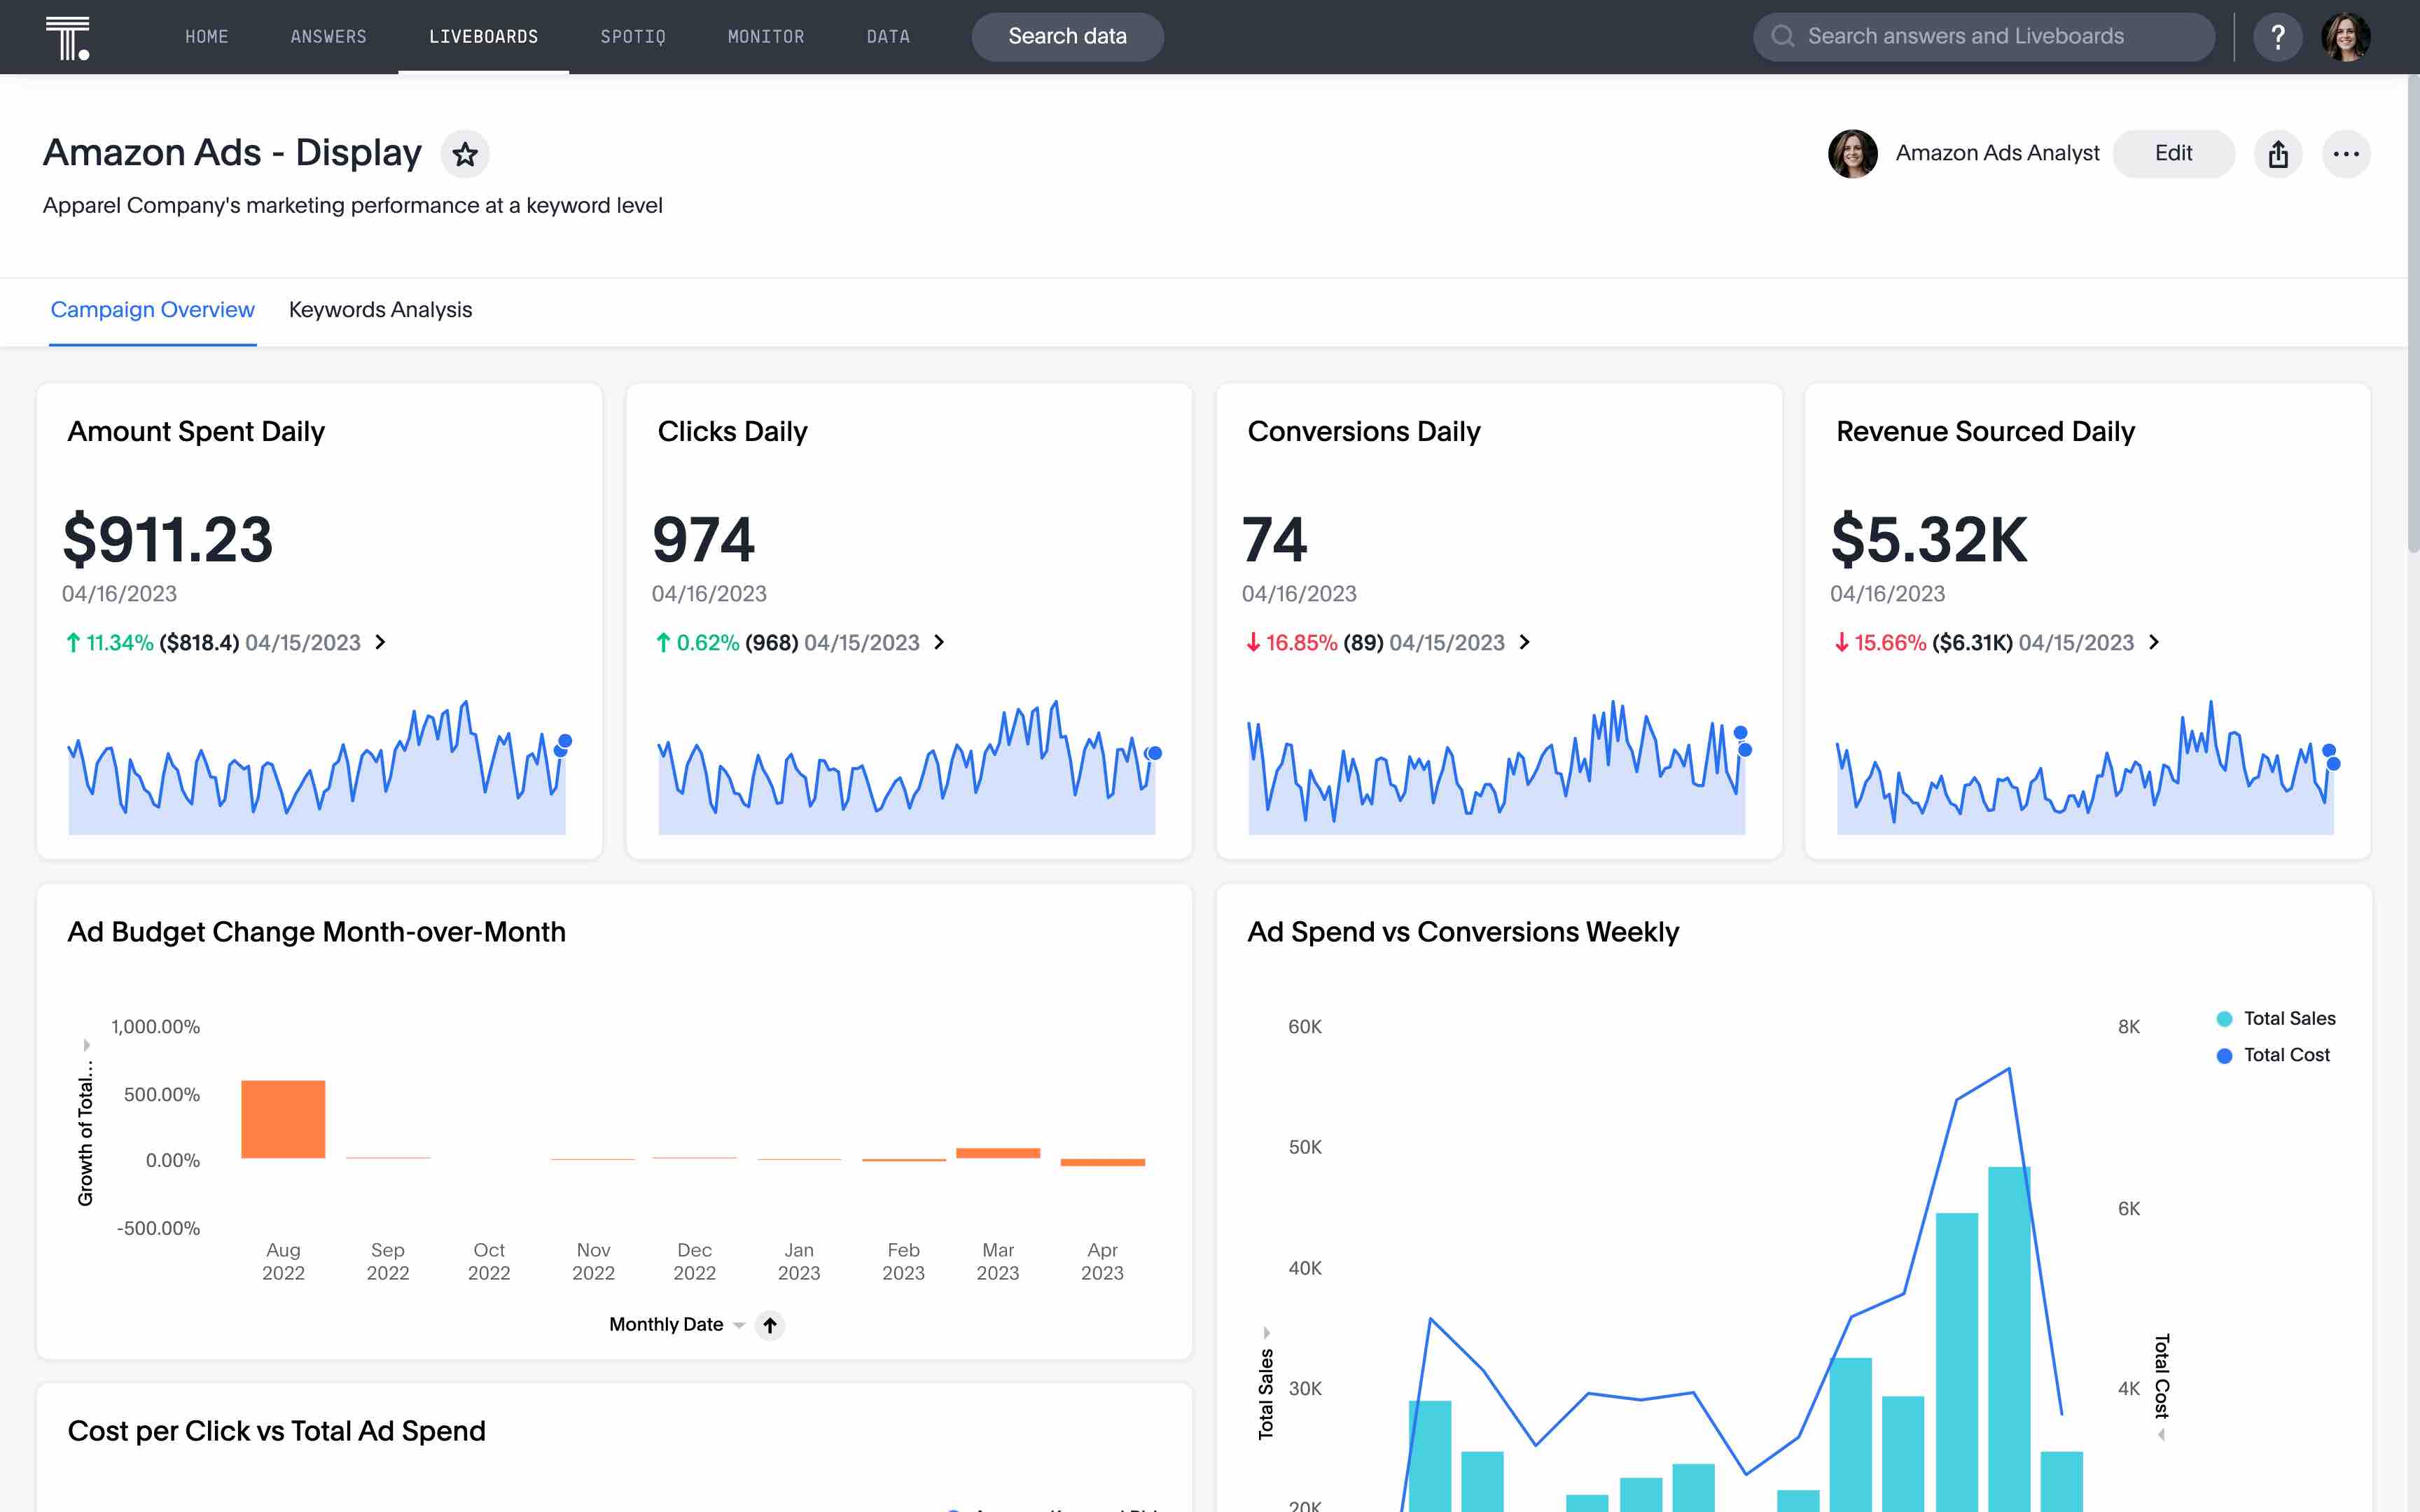The width and height of the screenshot is (2420, 1512).
Task: Click the Edit button
Action: [x=2173, y=154]
